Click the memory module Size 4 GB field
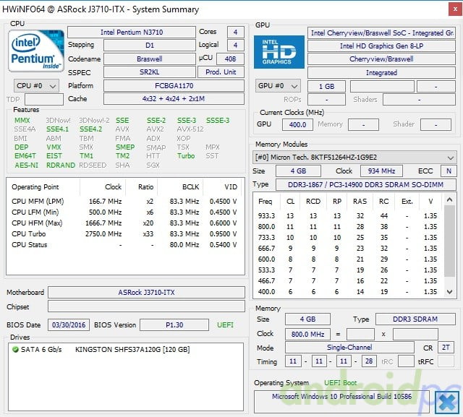Screen dimensions: 463x417 point(298,171)
